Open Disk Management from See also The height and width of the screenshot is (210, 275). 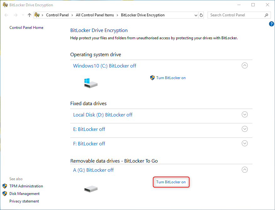(24, 194)
